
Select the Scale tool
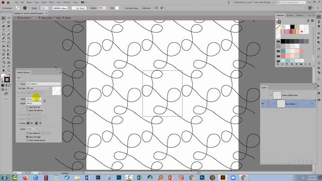point(9,42)
